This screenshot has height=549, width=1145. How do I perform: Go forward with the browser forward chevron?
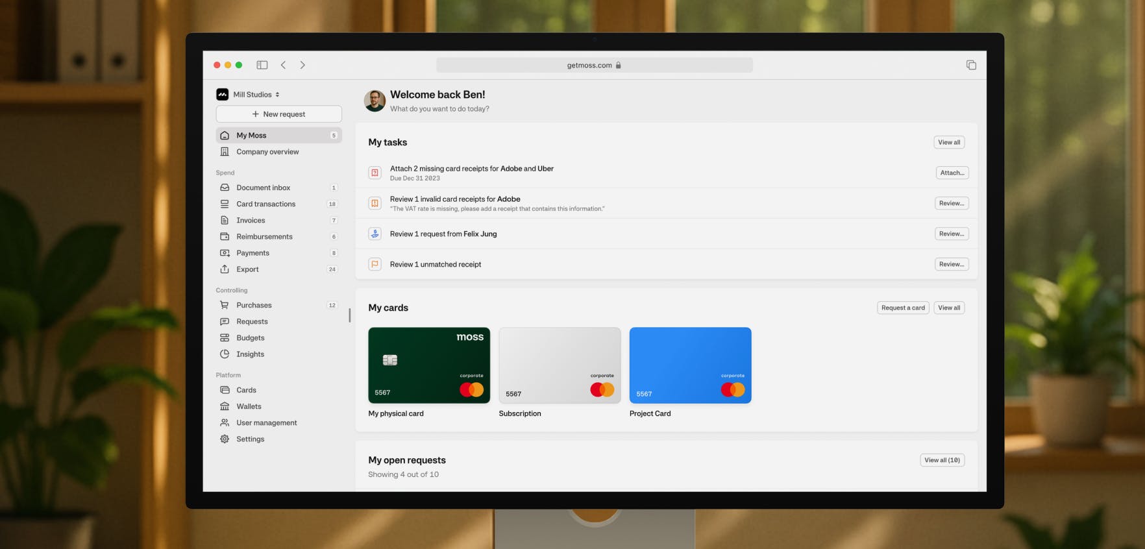pos(302,65)
